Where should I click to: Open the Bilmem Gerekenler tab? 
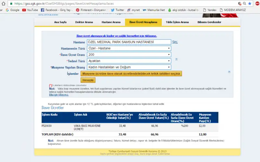(x=209, y=22)
